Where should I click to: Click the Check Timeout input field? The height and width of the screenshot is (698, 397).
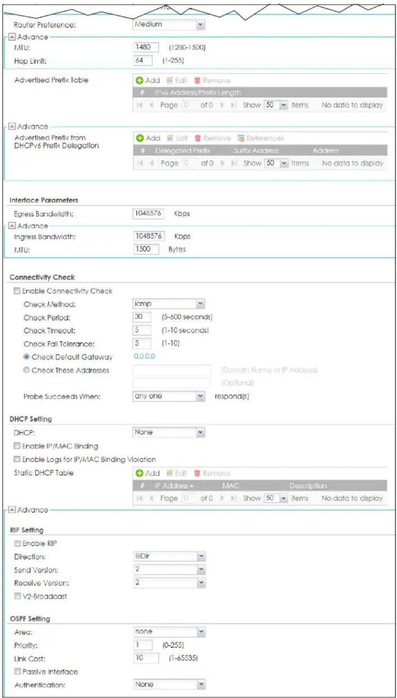pos(142,330)
